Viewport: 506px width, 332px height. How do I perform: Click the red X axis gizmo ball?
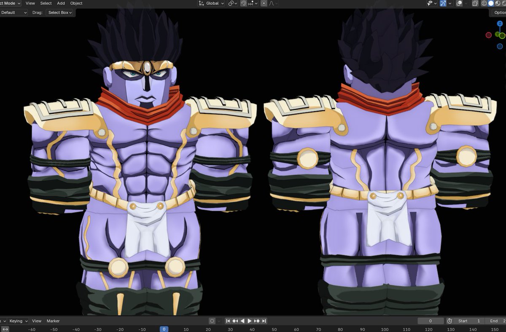[489, 35]
